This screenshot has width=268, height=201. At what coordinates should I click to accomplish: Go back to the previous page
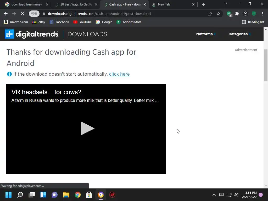6,14
